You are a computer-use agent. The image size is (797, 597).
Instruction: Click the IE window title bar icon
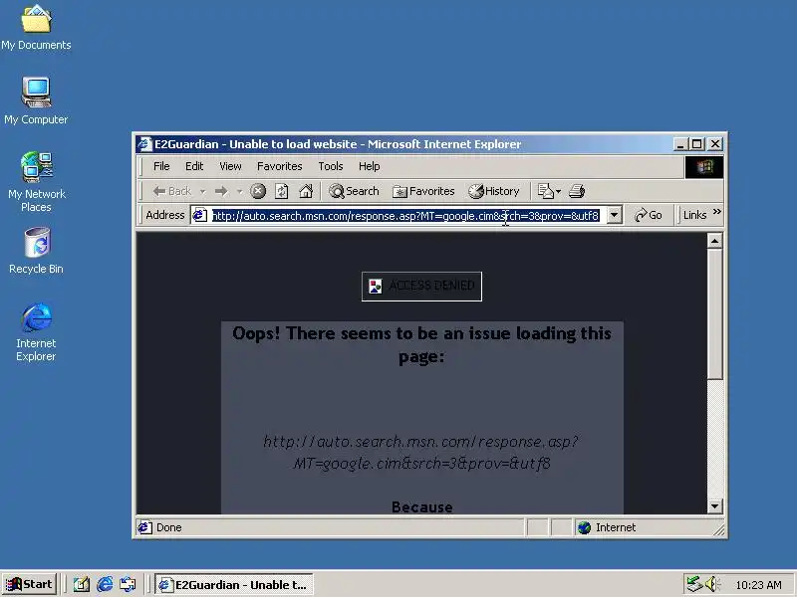[x=144, y=144]
